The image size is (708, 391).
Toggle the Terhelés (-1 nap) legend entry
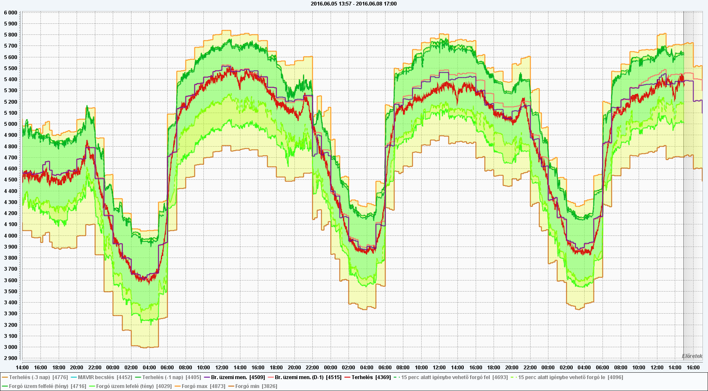coord(168,377)
